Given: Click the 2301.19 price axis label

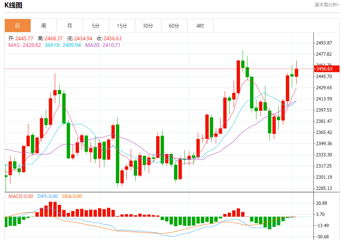Looking at the screenshot, I should 324,177.
